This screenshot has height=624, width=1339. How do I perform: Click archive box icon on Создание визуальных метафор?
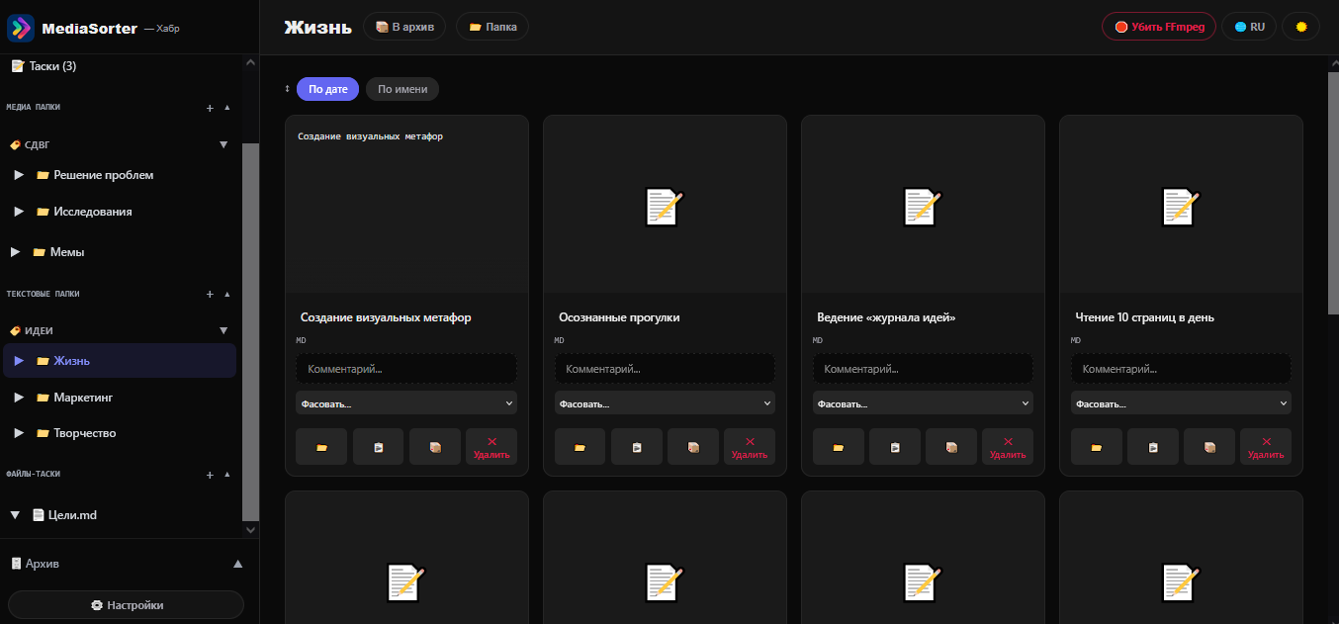point(435,447)
